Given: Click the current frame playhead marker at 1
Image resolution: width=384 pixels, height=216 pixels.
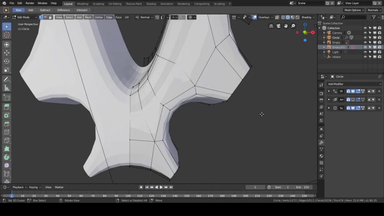Looking at the screenshot, I should [x=11, y=196].
